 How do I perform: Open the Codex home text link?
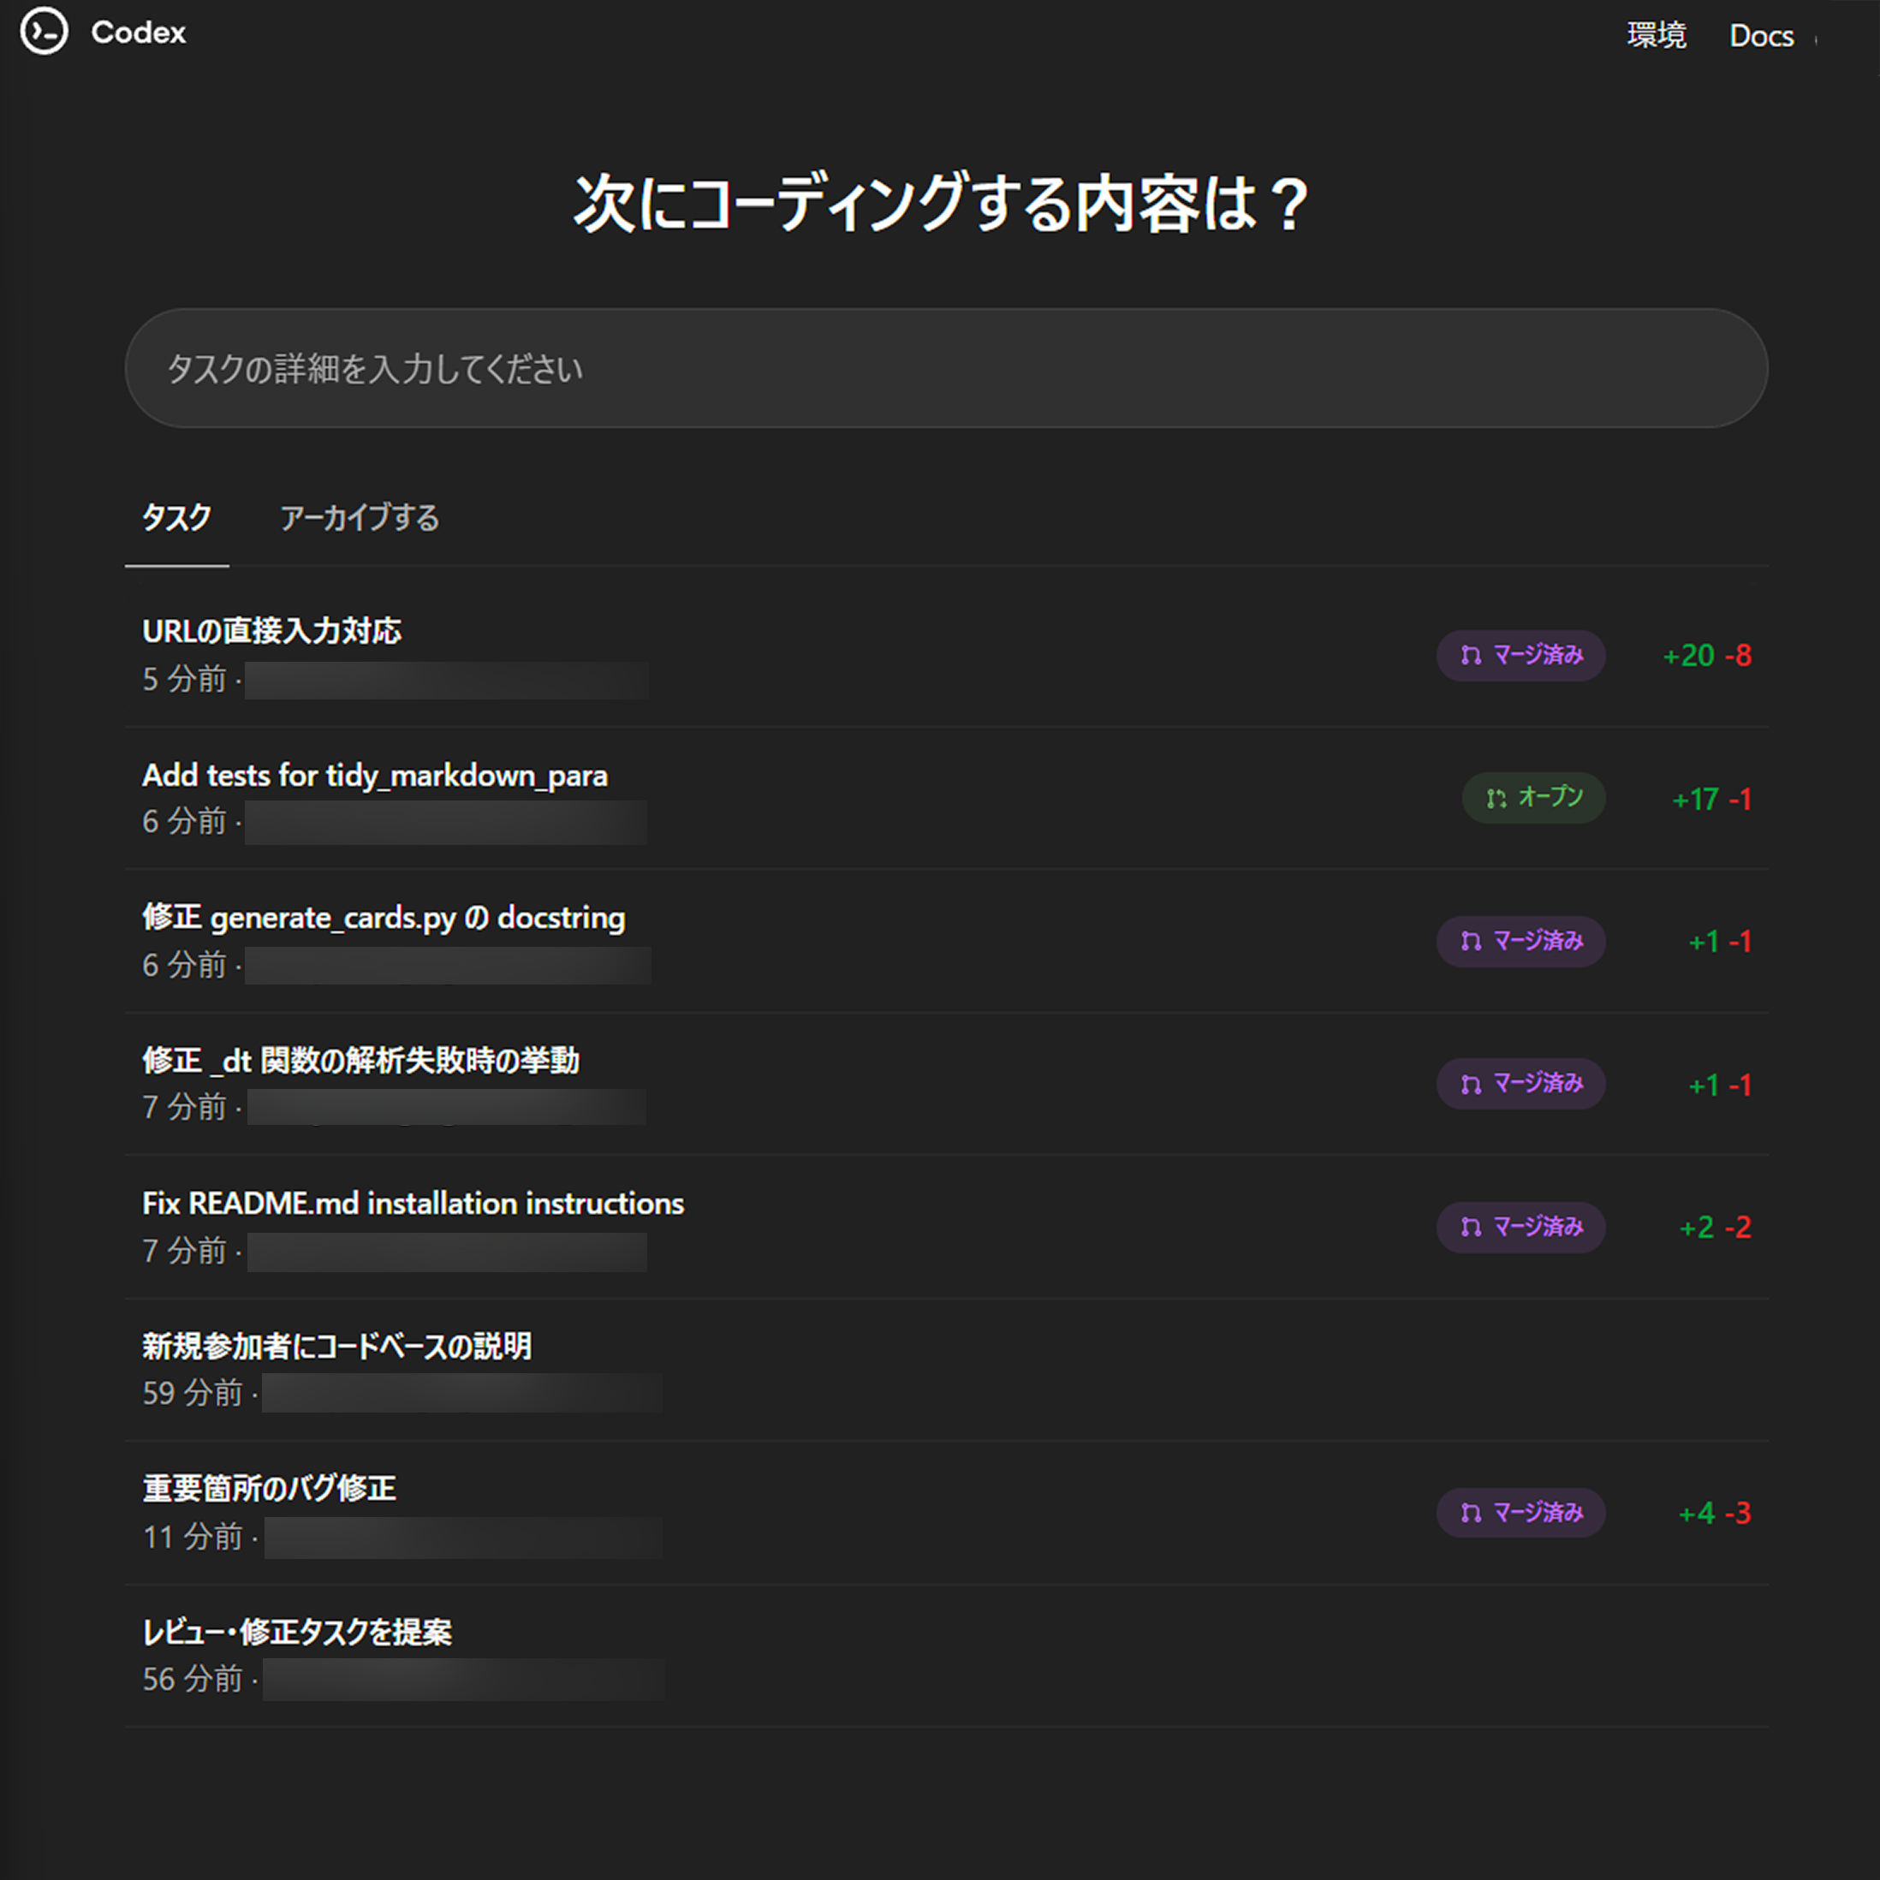point(138,33)
